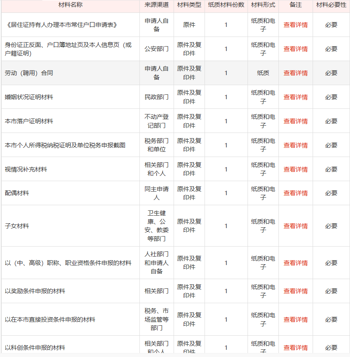This screenshot has width=350, height=357.
Task: Select the 材料必要性 column header
Action: (331, 5)
